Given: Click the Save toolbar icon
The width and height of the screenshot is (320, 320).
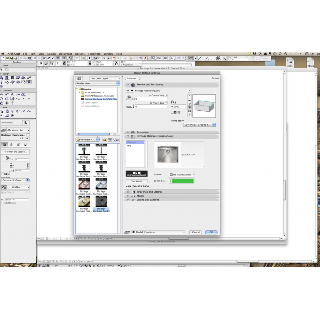Looking at the screenshot, I should pos(12,58).
